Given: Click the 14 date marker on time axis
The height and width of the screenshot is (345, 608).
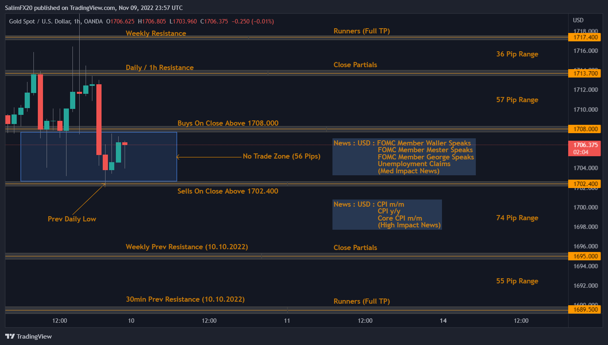Looking at the screenshot, I should [x=443, y=321].
